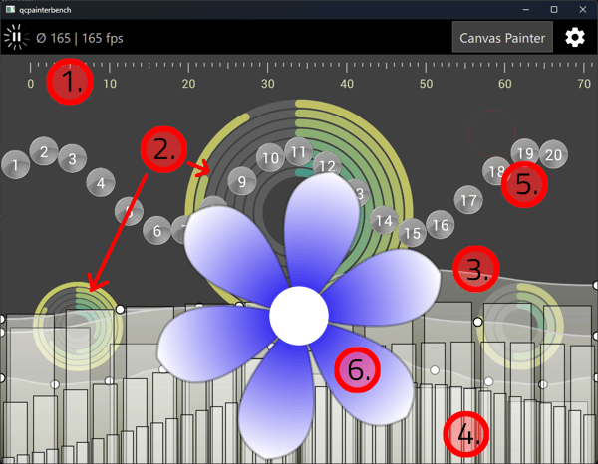The image size is (598, 464).
Task: Click the ball labeled 20
Action: (x=553, y=154)
